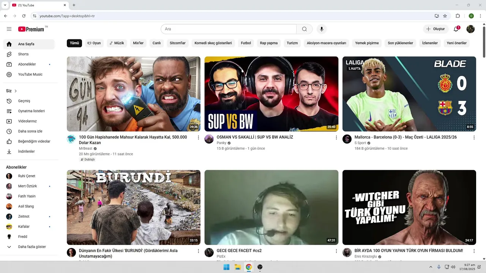
Task: Select the Futbol filter chip
Action: click(246, 43)
